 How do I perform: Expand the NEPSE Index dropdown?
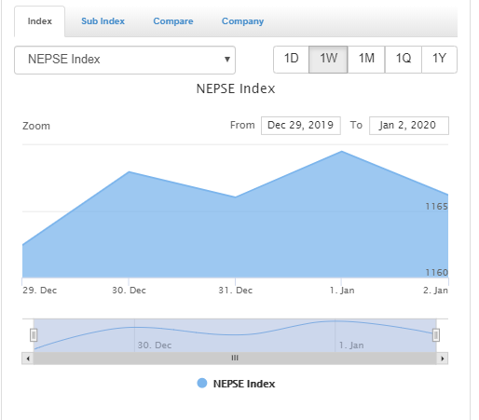click(125, 60)
